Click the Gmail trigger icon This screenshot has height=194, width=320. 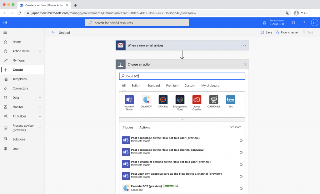[121, 45]
